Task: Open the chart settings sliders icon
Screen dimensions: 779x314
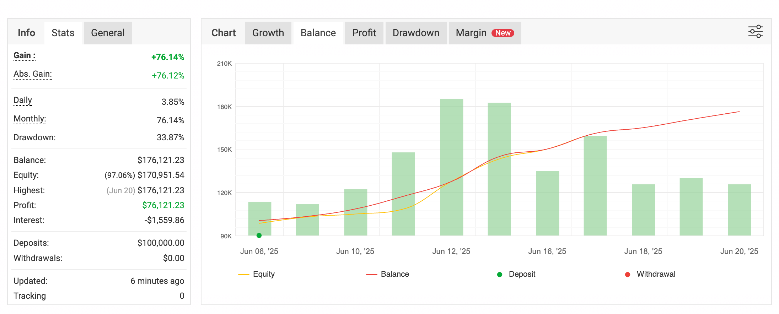Action: tap(755, 32)
